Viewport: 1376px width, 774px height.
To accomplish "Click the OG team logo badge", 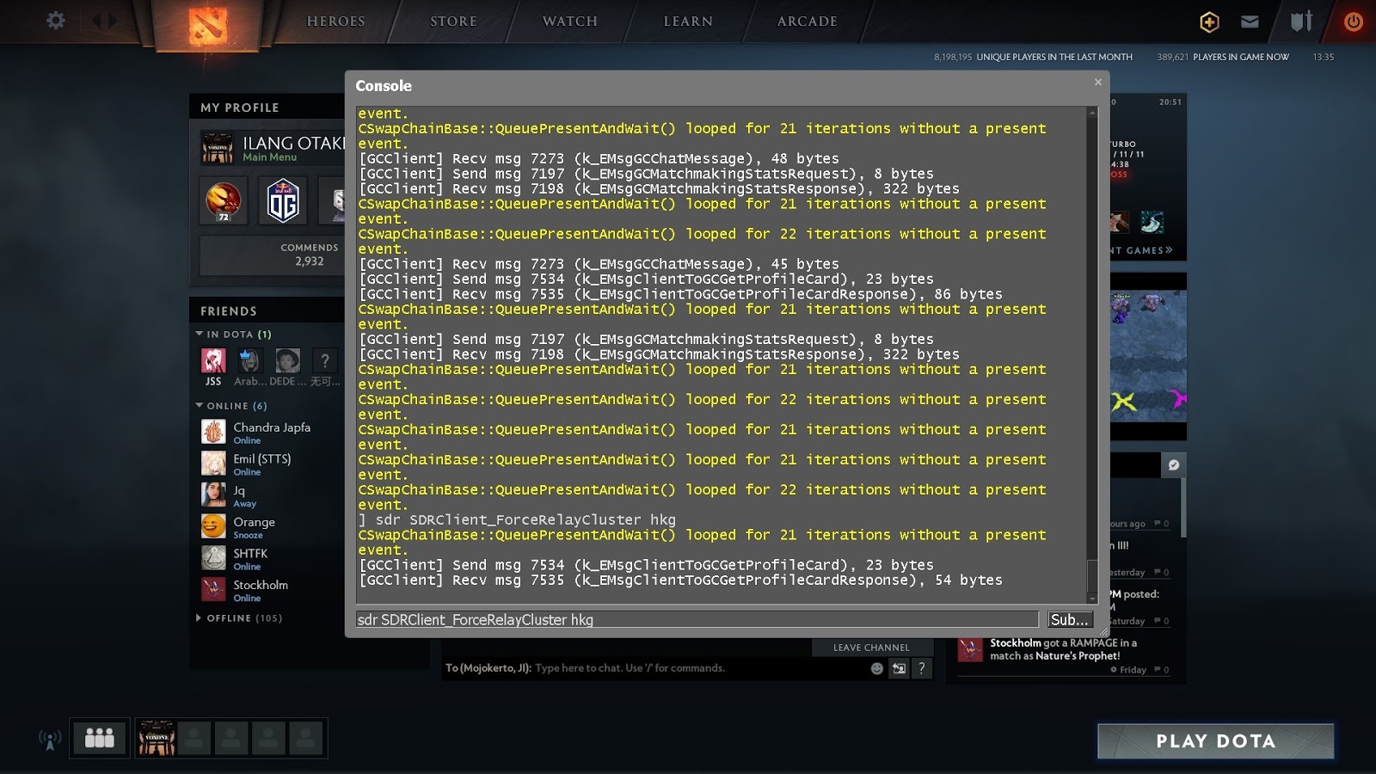I will tap(283, 201).
